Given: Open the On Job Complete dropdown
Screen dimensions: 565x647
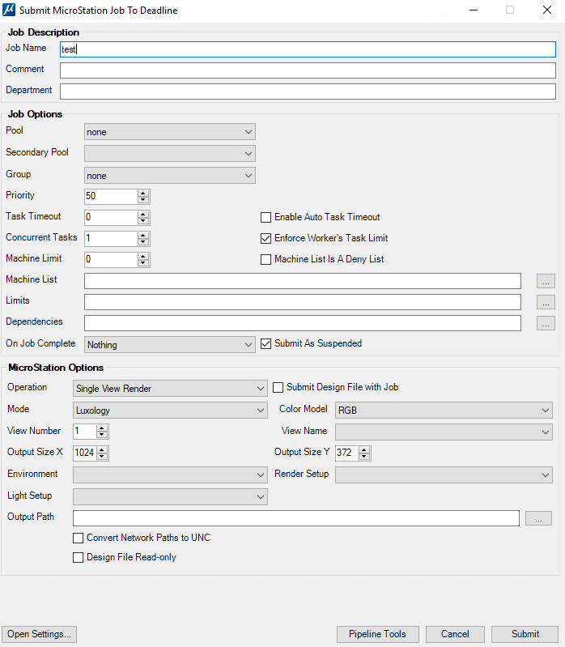Looking at the screenshot, I should coord(169,344).
